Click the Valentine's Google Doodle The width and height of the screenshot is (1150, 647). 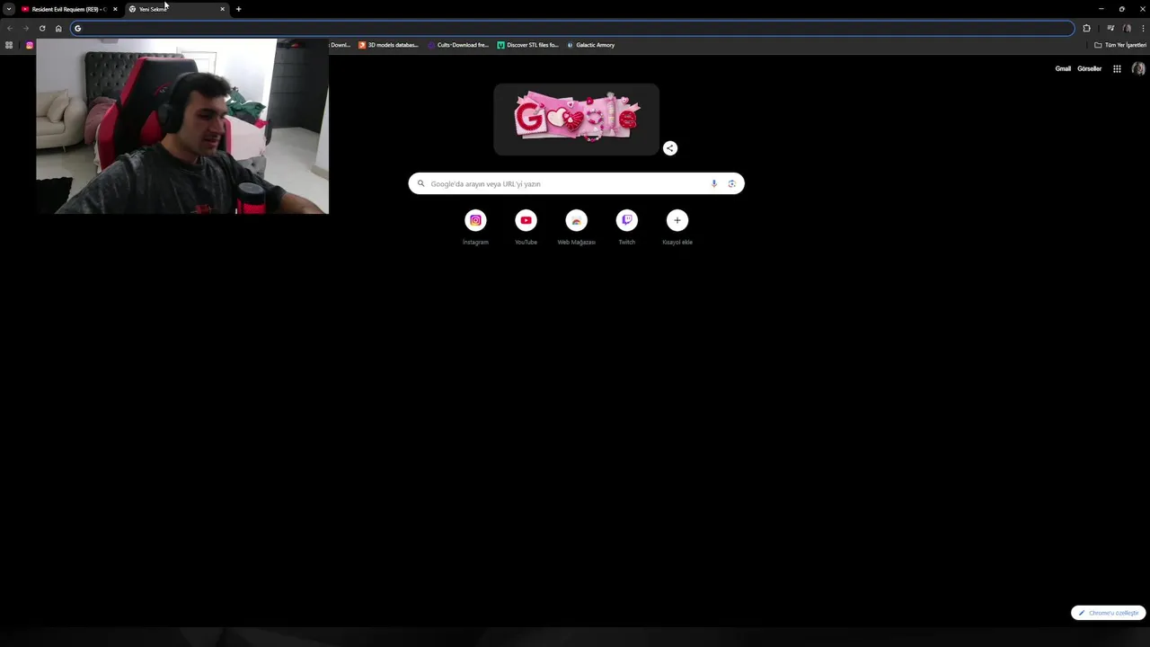click(x=576, y=120)
